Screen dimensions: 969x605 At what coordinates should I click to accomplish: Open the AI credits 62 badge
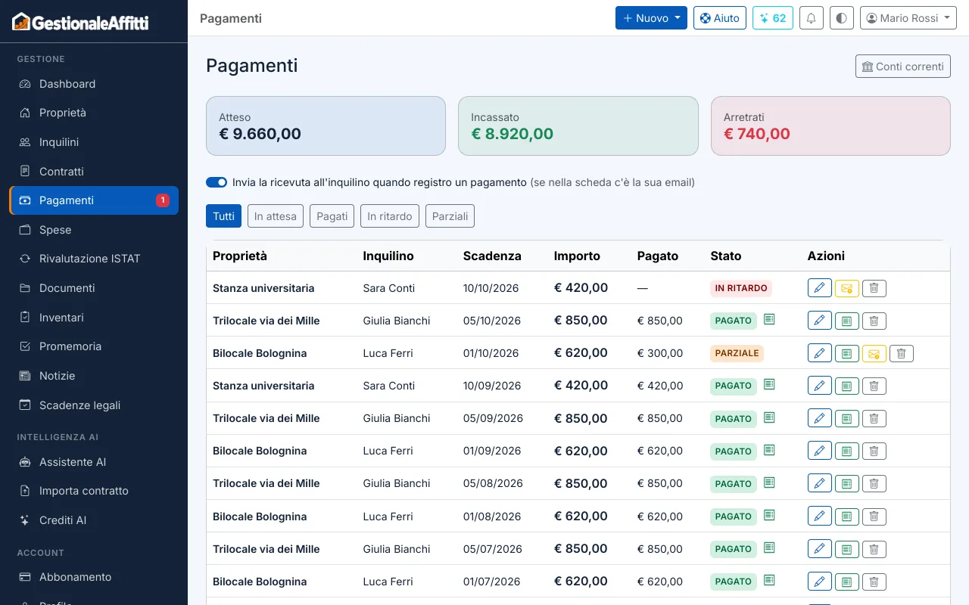coord(773,18)
